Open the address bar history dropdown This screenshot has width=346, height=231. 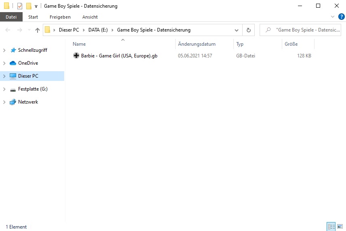237,30
